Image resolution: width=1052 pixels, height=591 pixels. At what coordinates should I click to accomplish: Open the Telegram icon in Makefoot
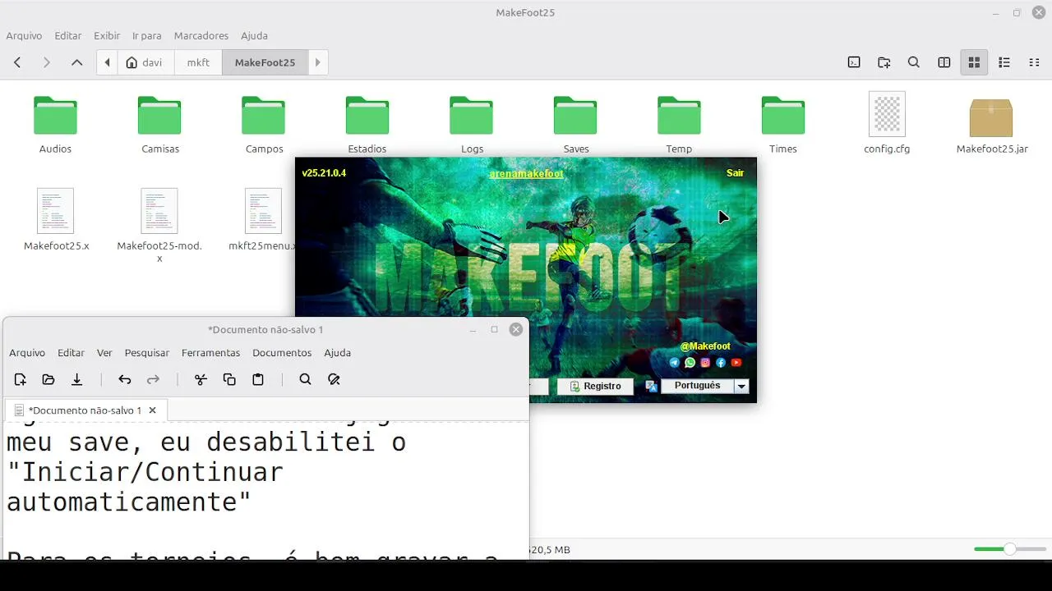675,362
